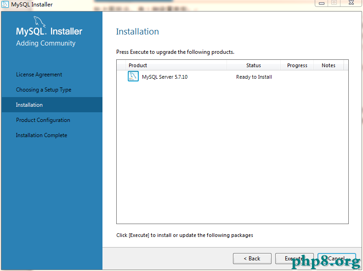Sort by the Product column header

tap(176, 65)
